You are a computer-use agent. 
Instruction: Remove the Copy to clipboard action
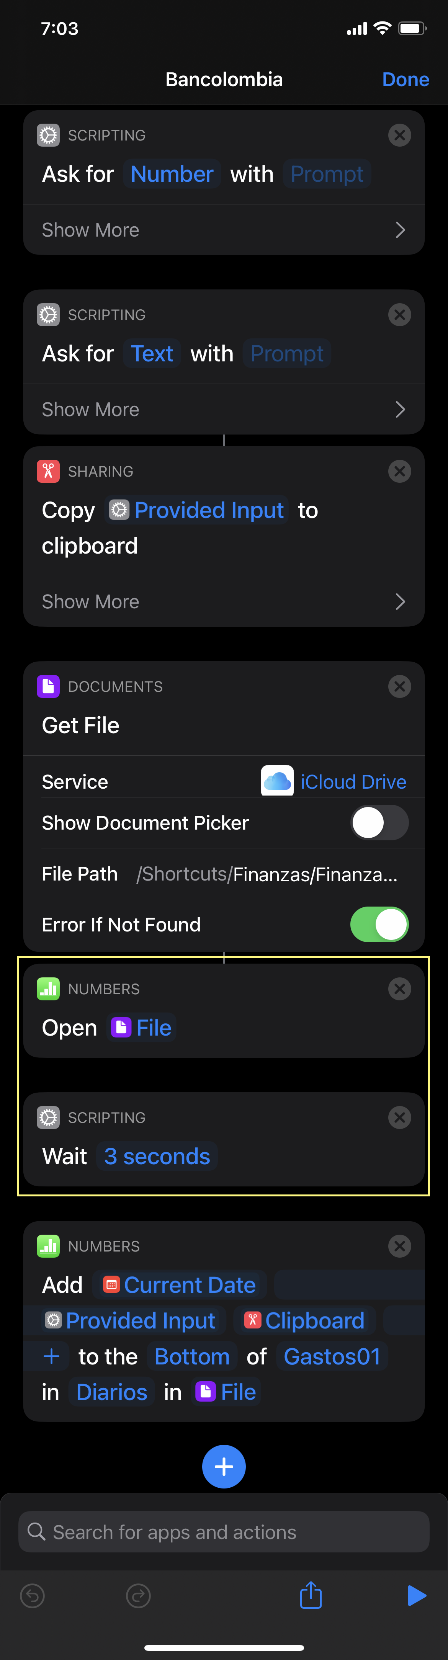(x=400, y=471)
